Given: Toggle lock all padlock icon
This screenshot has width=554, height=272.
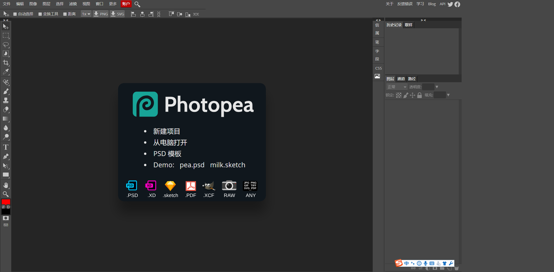Looking at the screenshot, I should coord(419,95).
